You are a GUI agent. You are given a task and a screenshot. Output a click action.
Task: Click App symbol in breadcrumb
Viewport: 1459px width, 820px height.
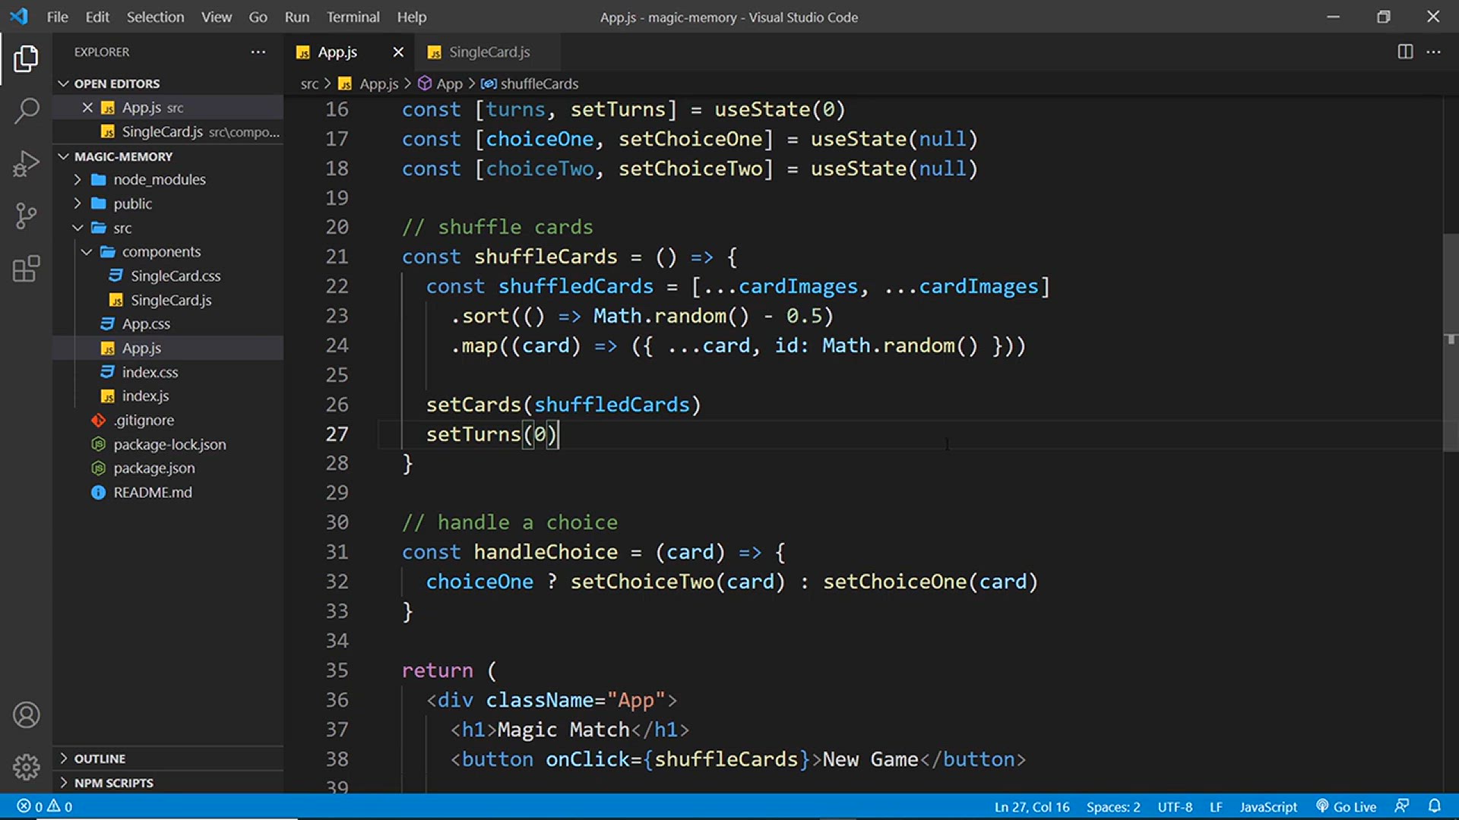tap(441, 84)
